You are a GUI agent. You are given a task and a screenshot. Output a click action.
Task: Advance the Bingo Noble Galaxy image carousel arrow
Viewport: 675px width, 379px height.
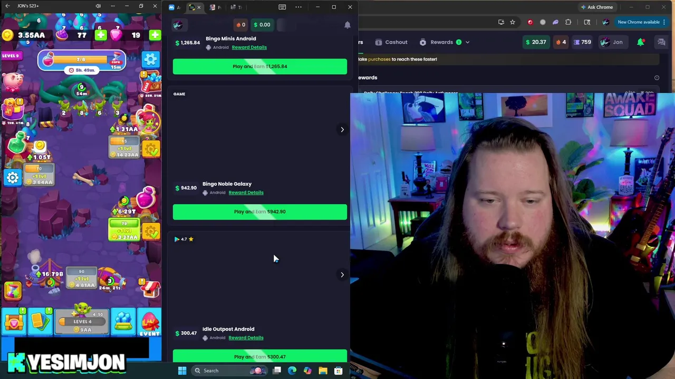[342, 129]
